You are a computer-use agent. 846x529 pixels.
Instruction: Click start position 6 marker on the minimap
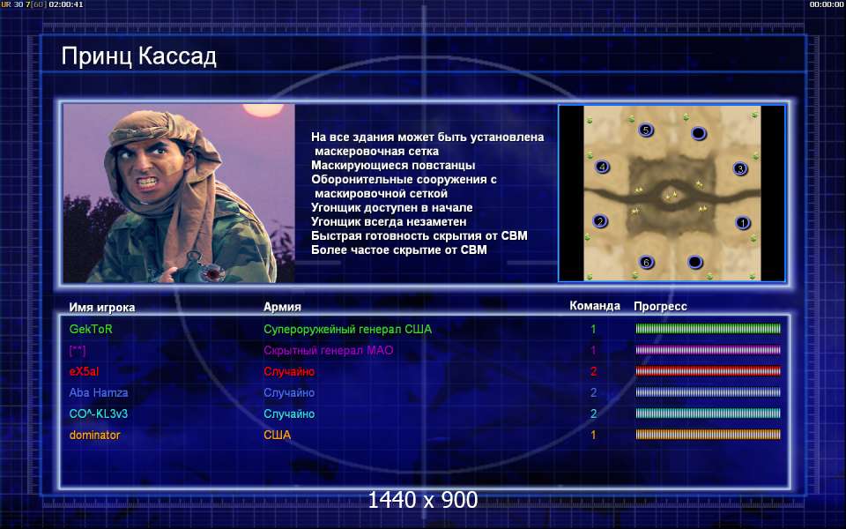(646, 263)
